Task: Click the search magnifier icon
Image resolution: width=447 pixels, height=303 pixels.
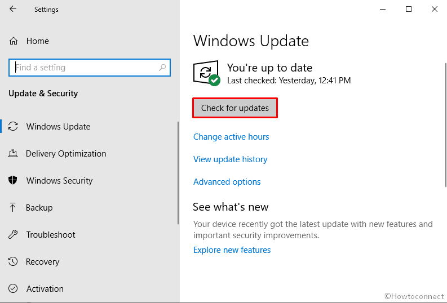Action: coord(162,68)
